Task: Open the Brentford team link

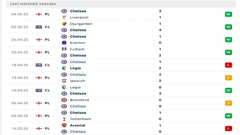Action: coord(79,100)
